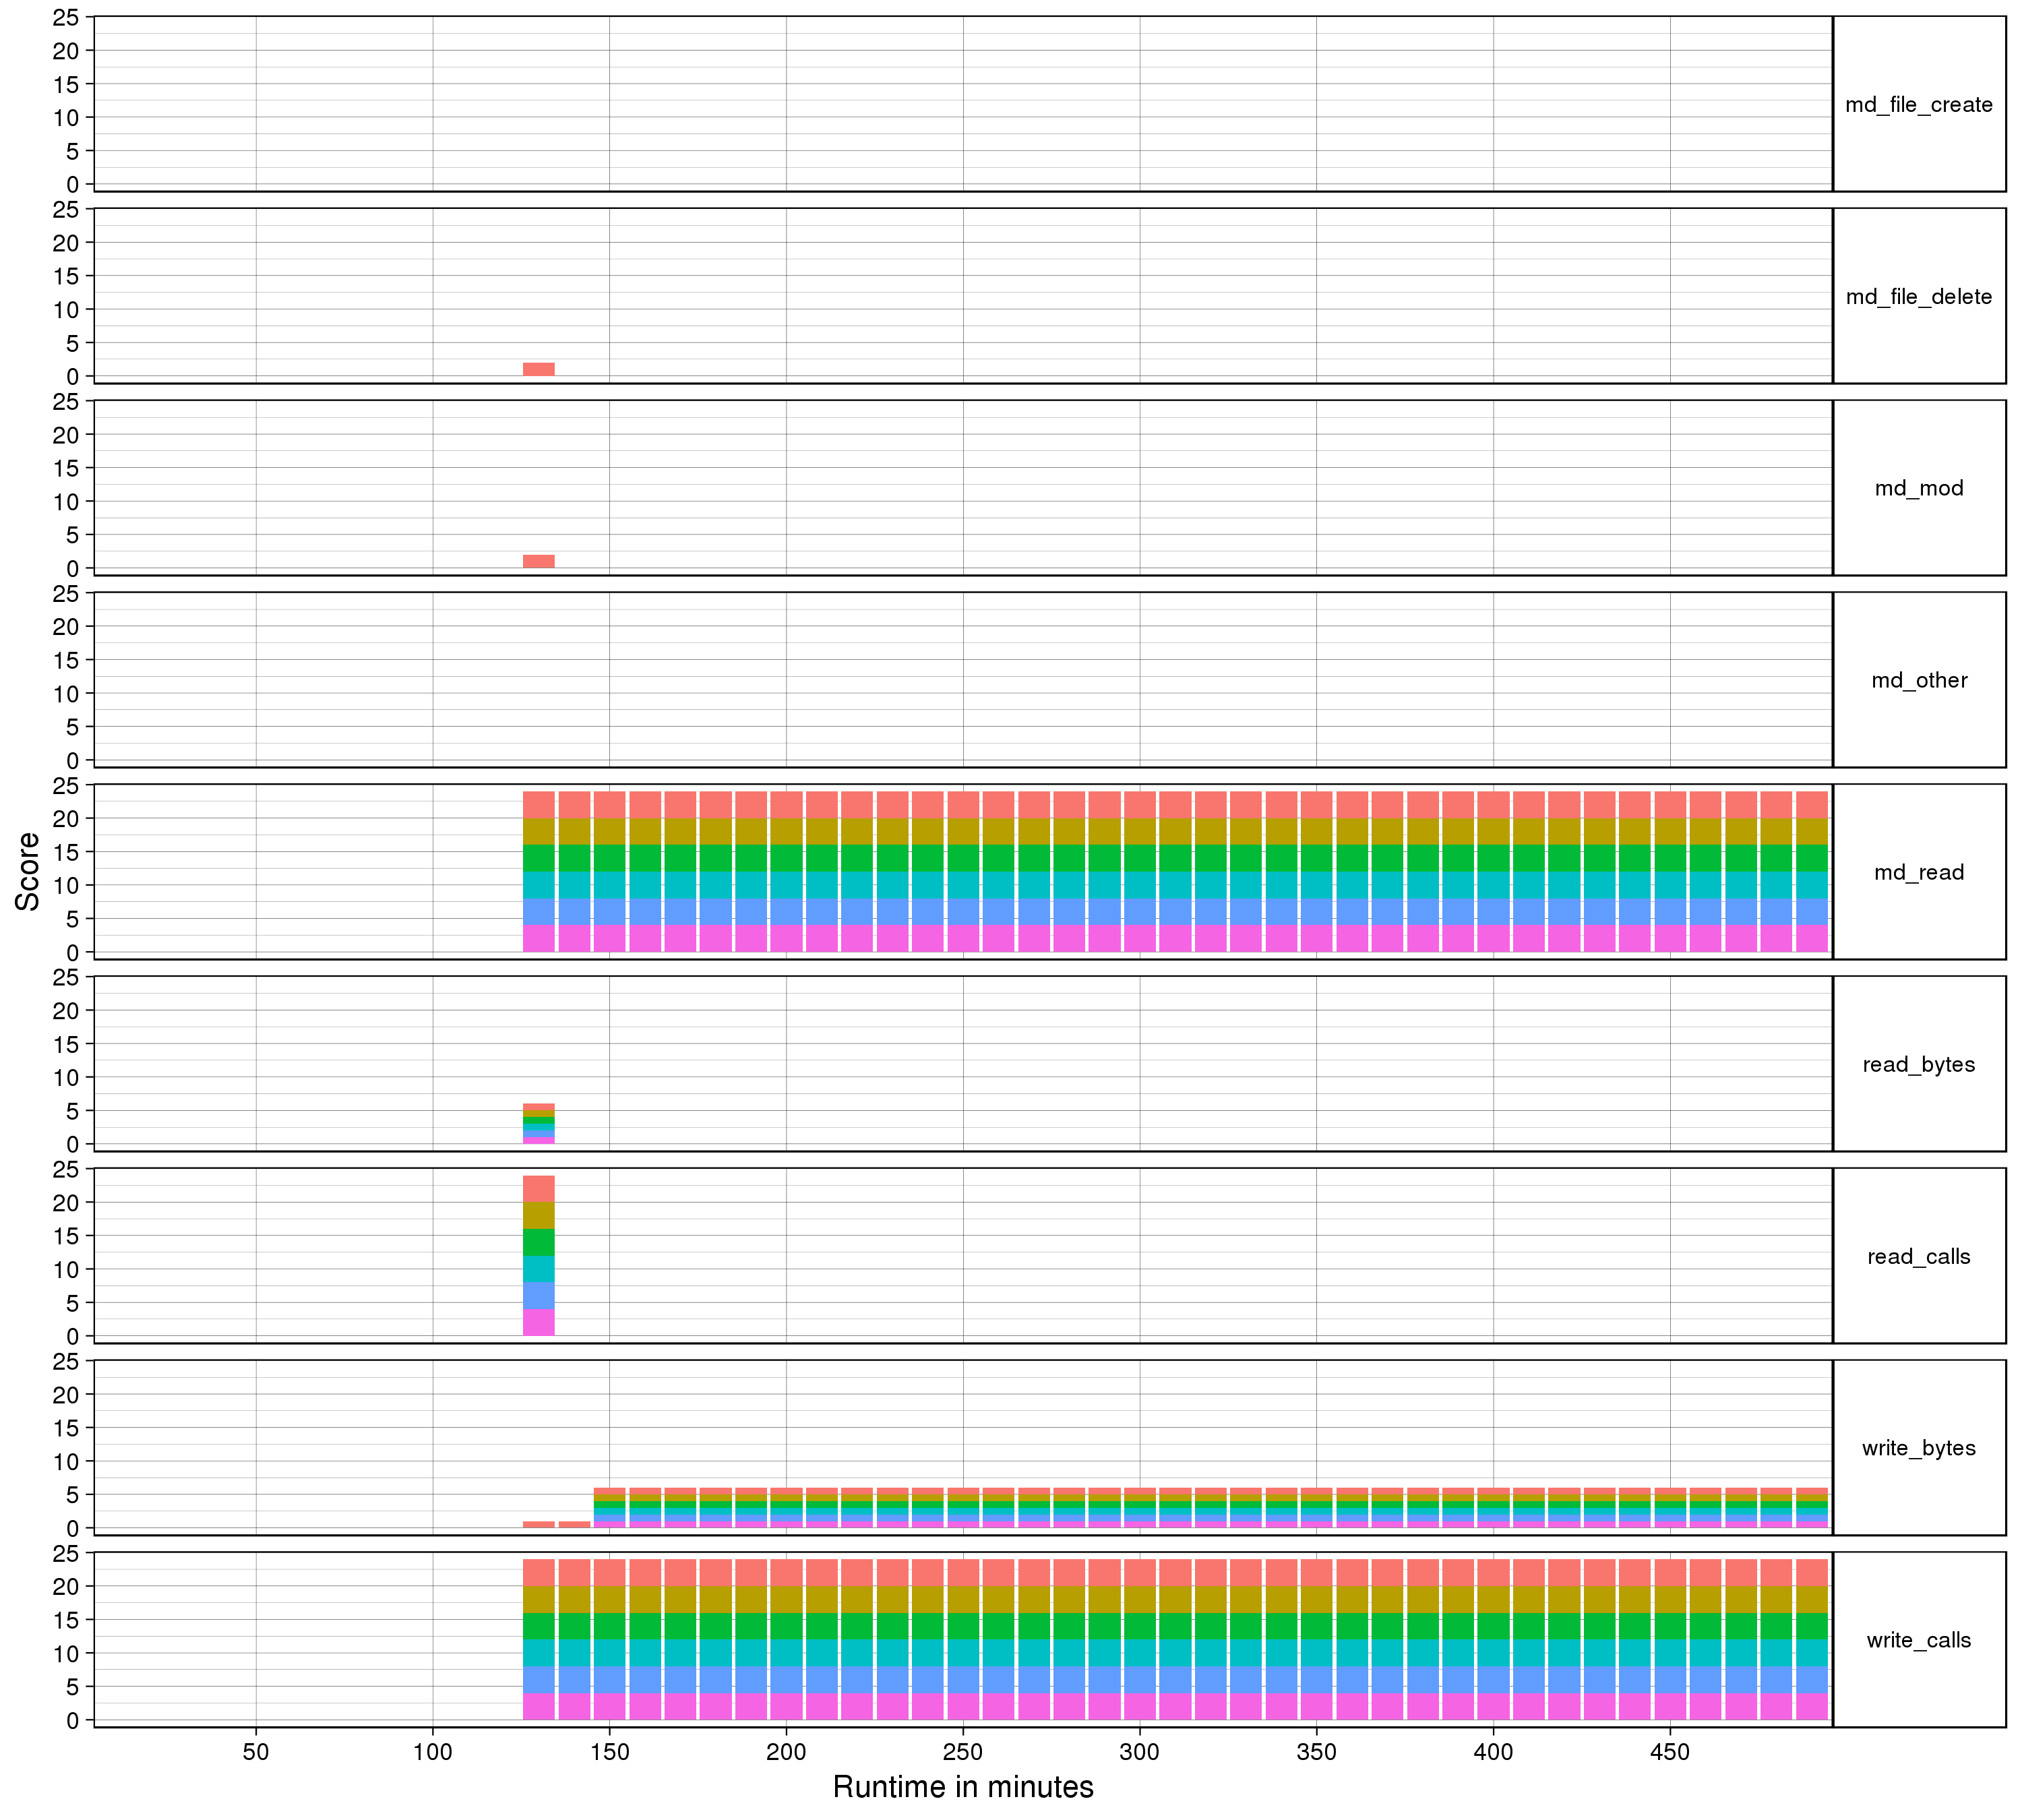This screenshot has width=2022, height=1820.
Task: Click the write_calls facet label
Action: point(1918,1640)
